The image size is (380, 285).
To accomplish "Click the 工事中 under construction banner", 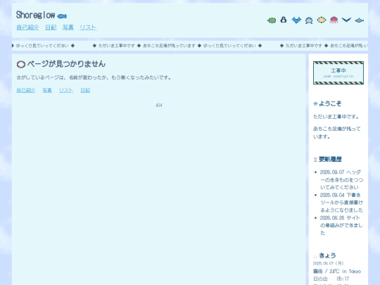I will [x=338, y=73].
